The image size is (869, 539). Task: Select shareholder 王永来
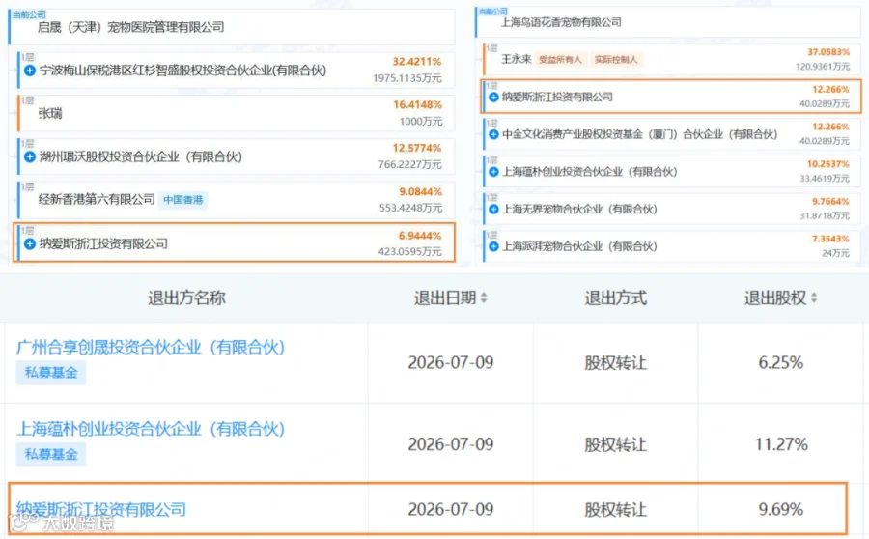[x=516, y=59]
